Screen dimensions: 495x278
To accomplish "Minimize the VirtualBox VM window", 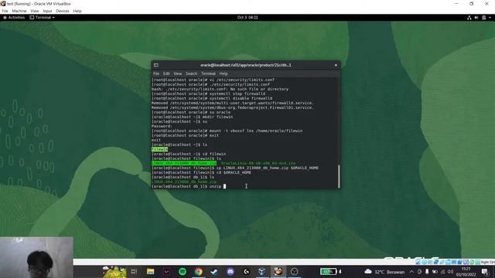I will pos(456,4).
